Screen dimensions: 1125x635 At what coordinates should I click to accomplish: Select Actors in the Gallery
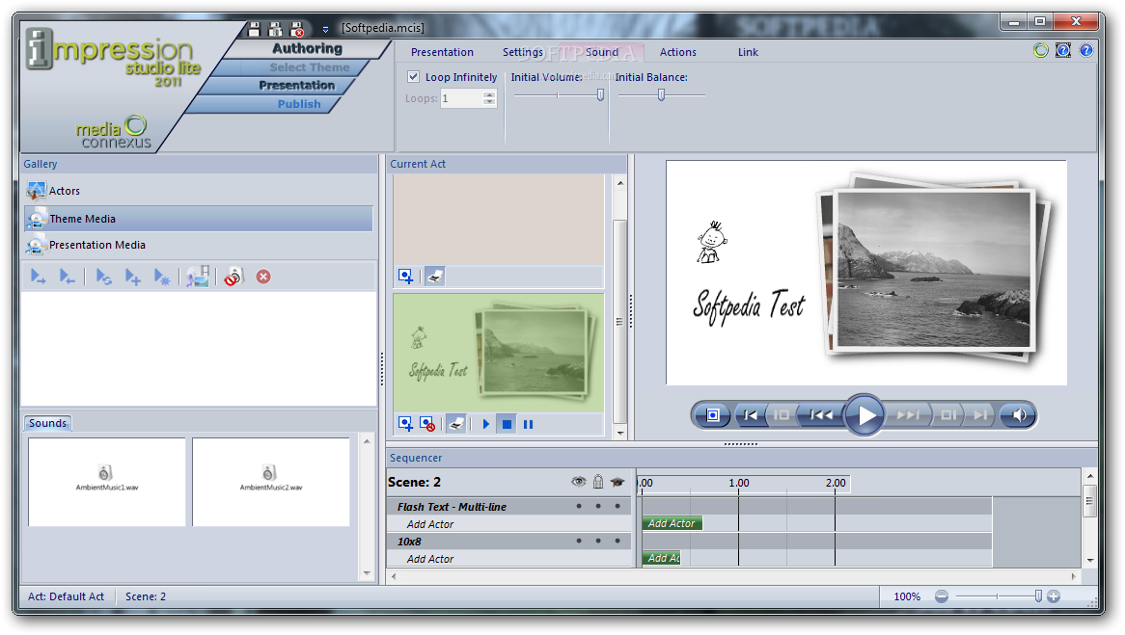(x=198, y=191)
